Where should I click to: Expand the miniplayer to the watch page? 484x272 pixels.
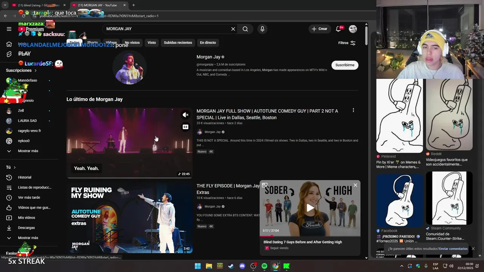265,185
